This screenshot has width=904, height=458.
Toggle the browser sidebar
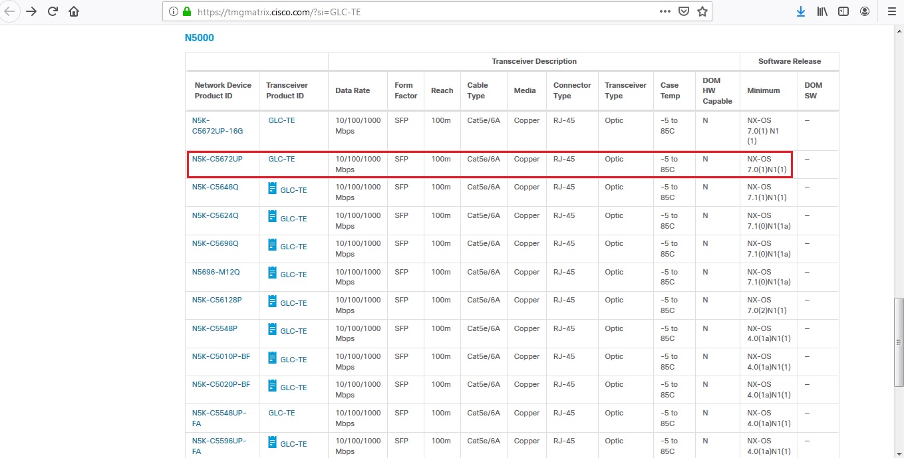point(843,11)
